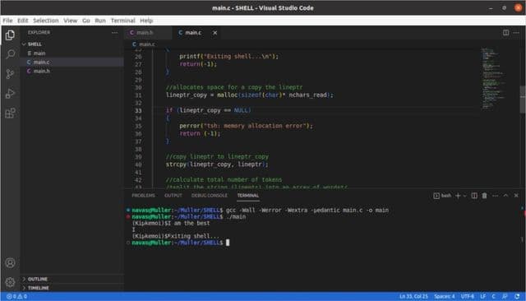
Task: Open the Source Control view
Action: click(x=11, y=74)
